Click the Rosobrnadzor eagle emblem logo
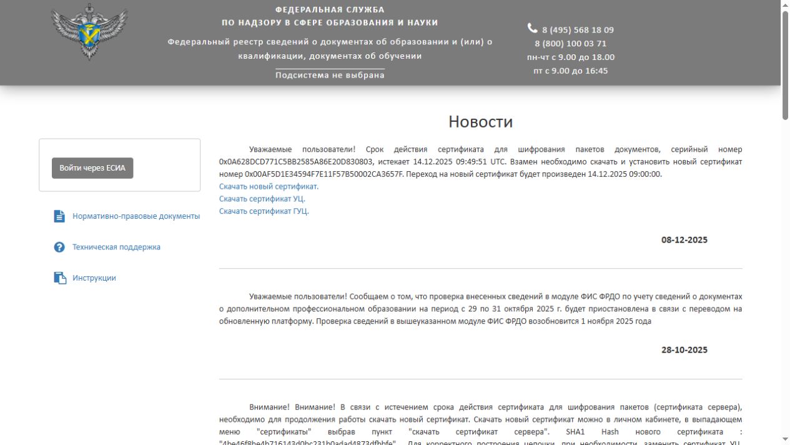 click(x=89, y=32)
